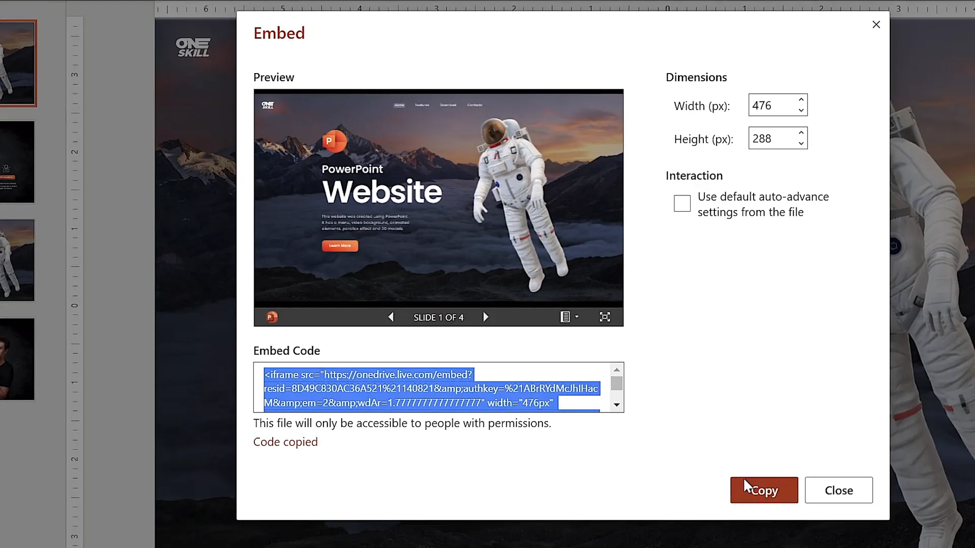This screenshot has width=975, height=548.
Task: Increase the Width value with up arrow
Action: 801,99
